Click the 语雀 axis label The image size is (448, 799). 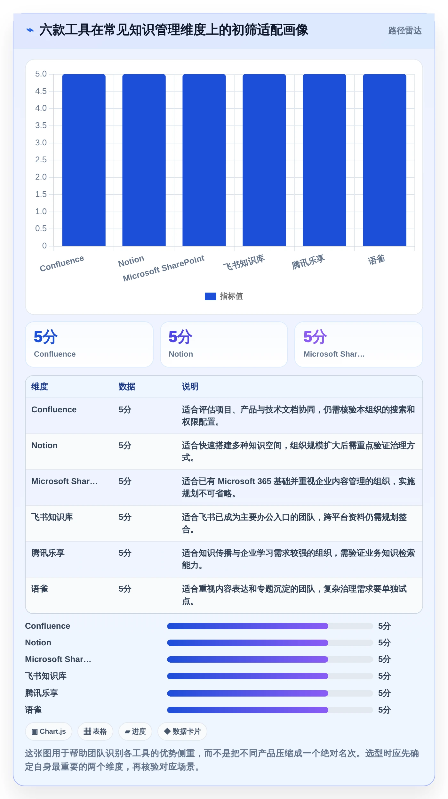coord(376,260)
